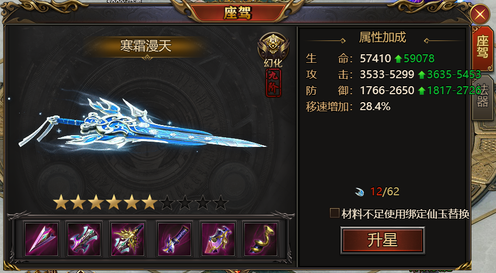Click the blue feather material icon
This screenshot has width=496, height=273.
pyautogui.click(x=360, y=192)
